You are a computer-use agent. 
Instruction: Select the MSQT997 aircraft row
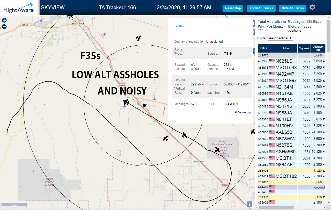point(292,81)
